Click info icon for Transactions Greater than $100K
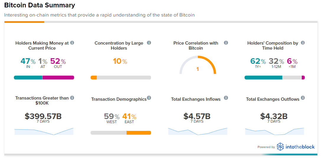Screen dimensions: 323x166 pos(72,98)
